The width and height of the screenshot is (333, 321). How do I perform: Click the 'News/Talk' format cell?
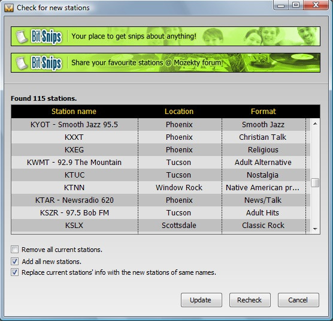(x=264, y=200)
